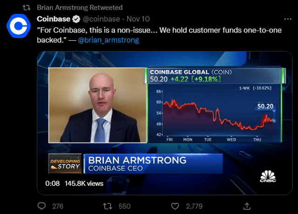Viewport: 298px width, 214px height.
Task: Click the retweeted arrows icon above the tweet
Action: click(x=27, y=7)
